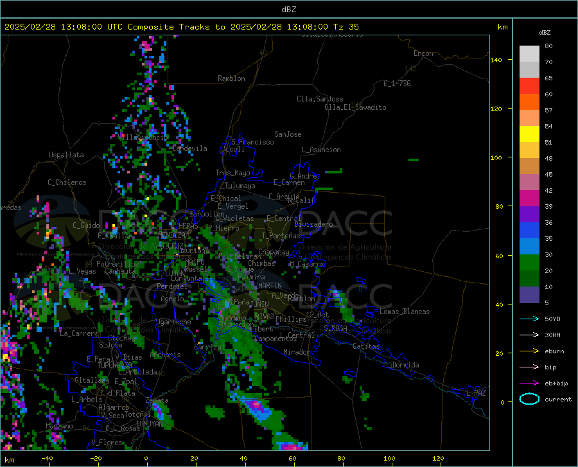
Task: Click the 'L_Dormida' map label
Action: tap(401, 365)
